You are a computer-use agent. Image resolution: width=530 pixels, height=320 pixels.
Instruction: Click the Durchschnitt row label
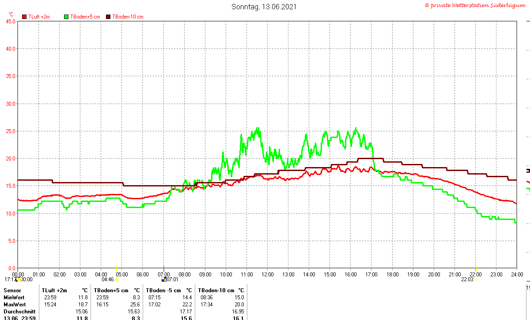[19, 312]
